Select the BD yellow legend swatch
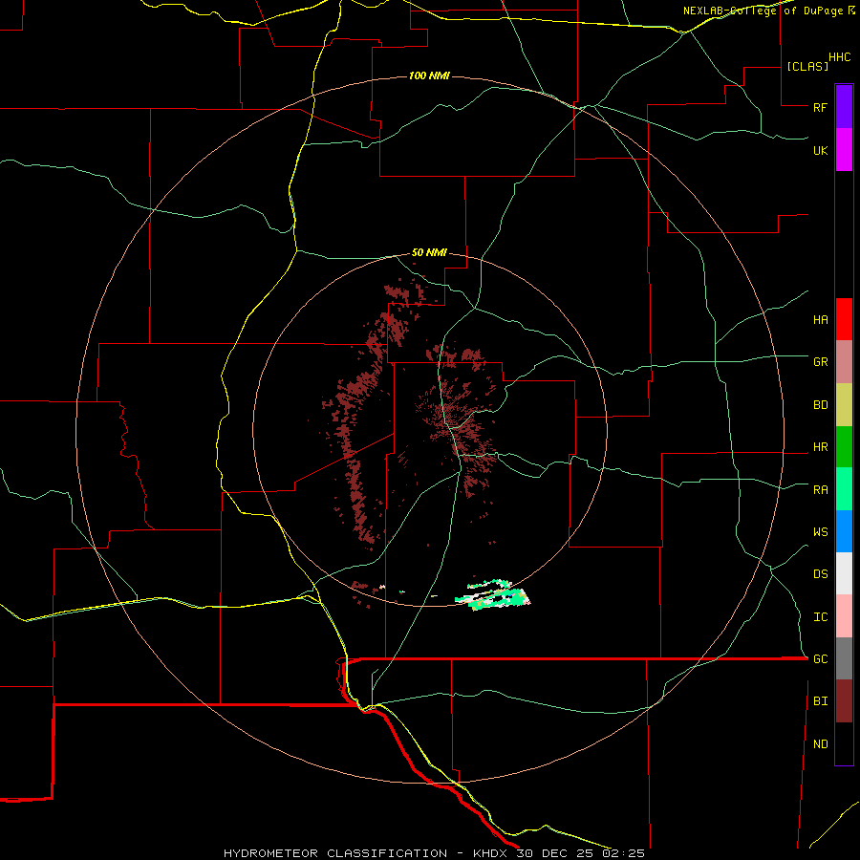 [844, 405]
